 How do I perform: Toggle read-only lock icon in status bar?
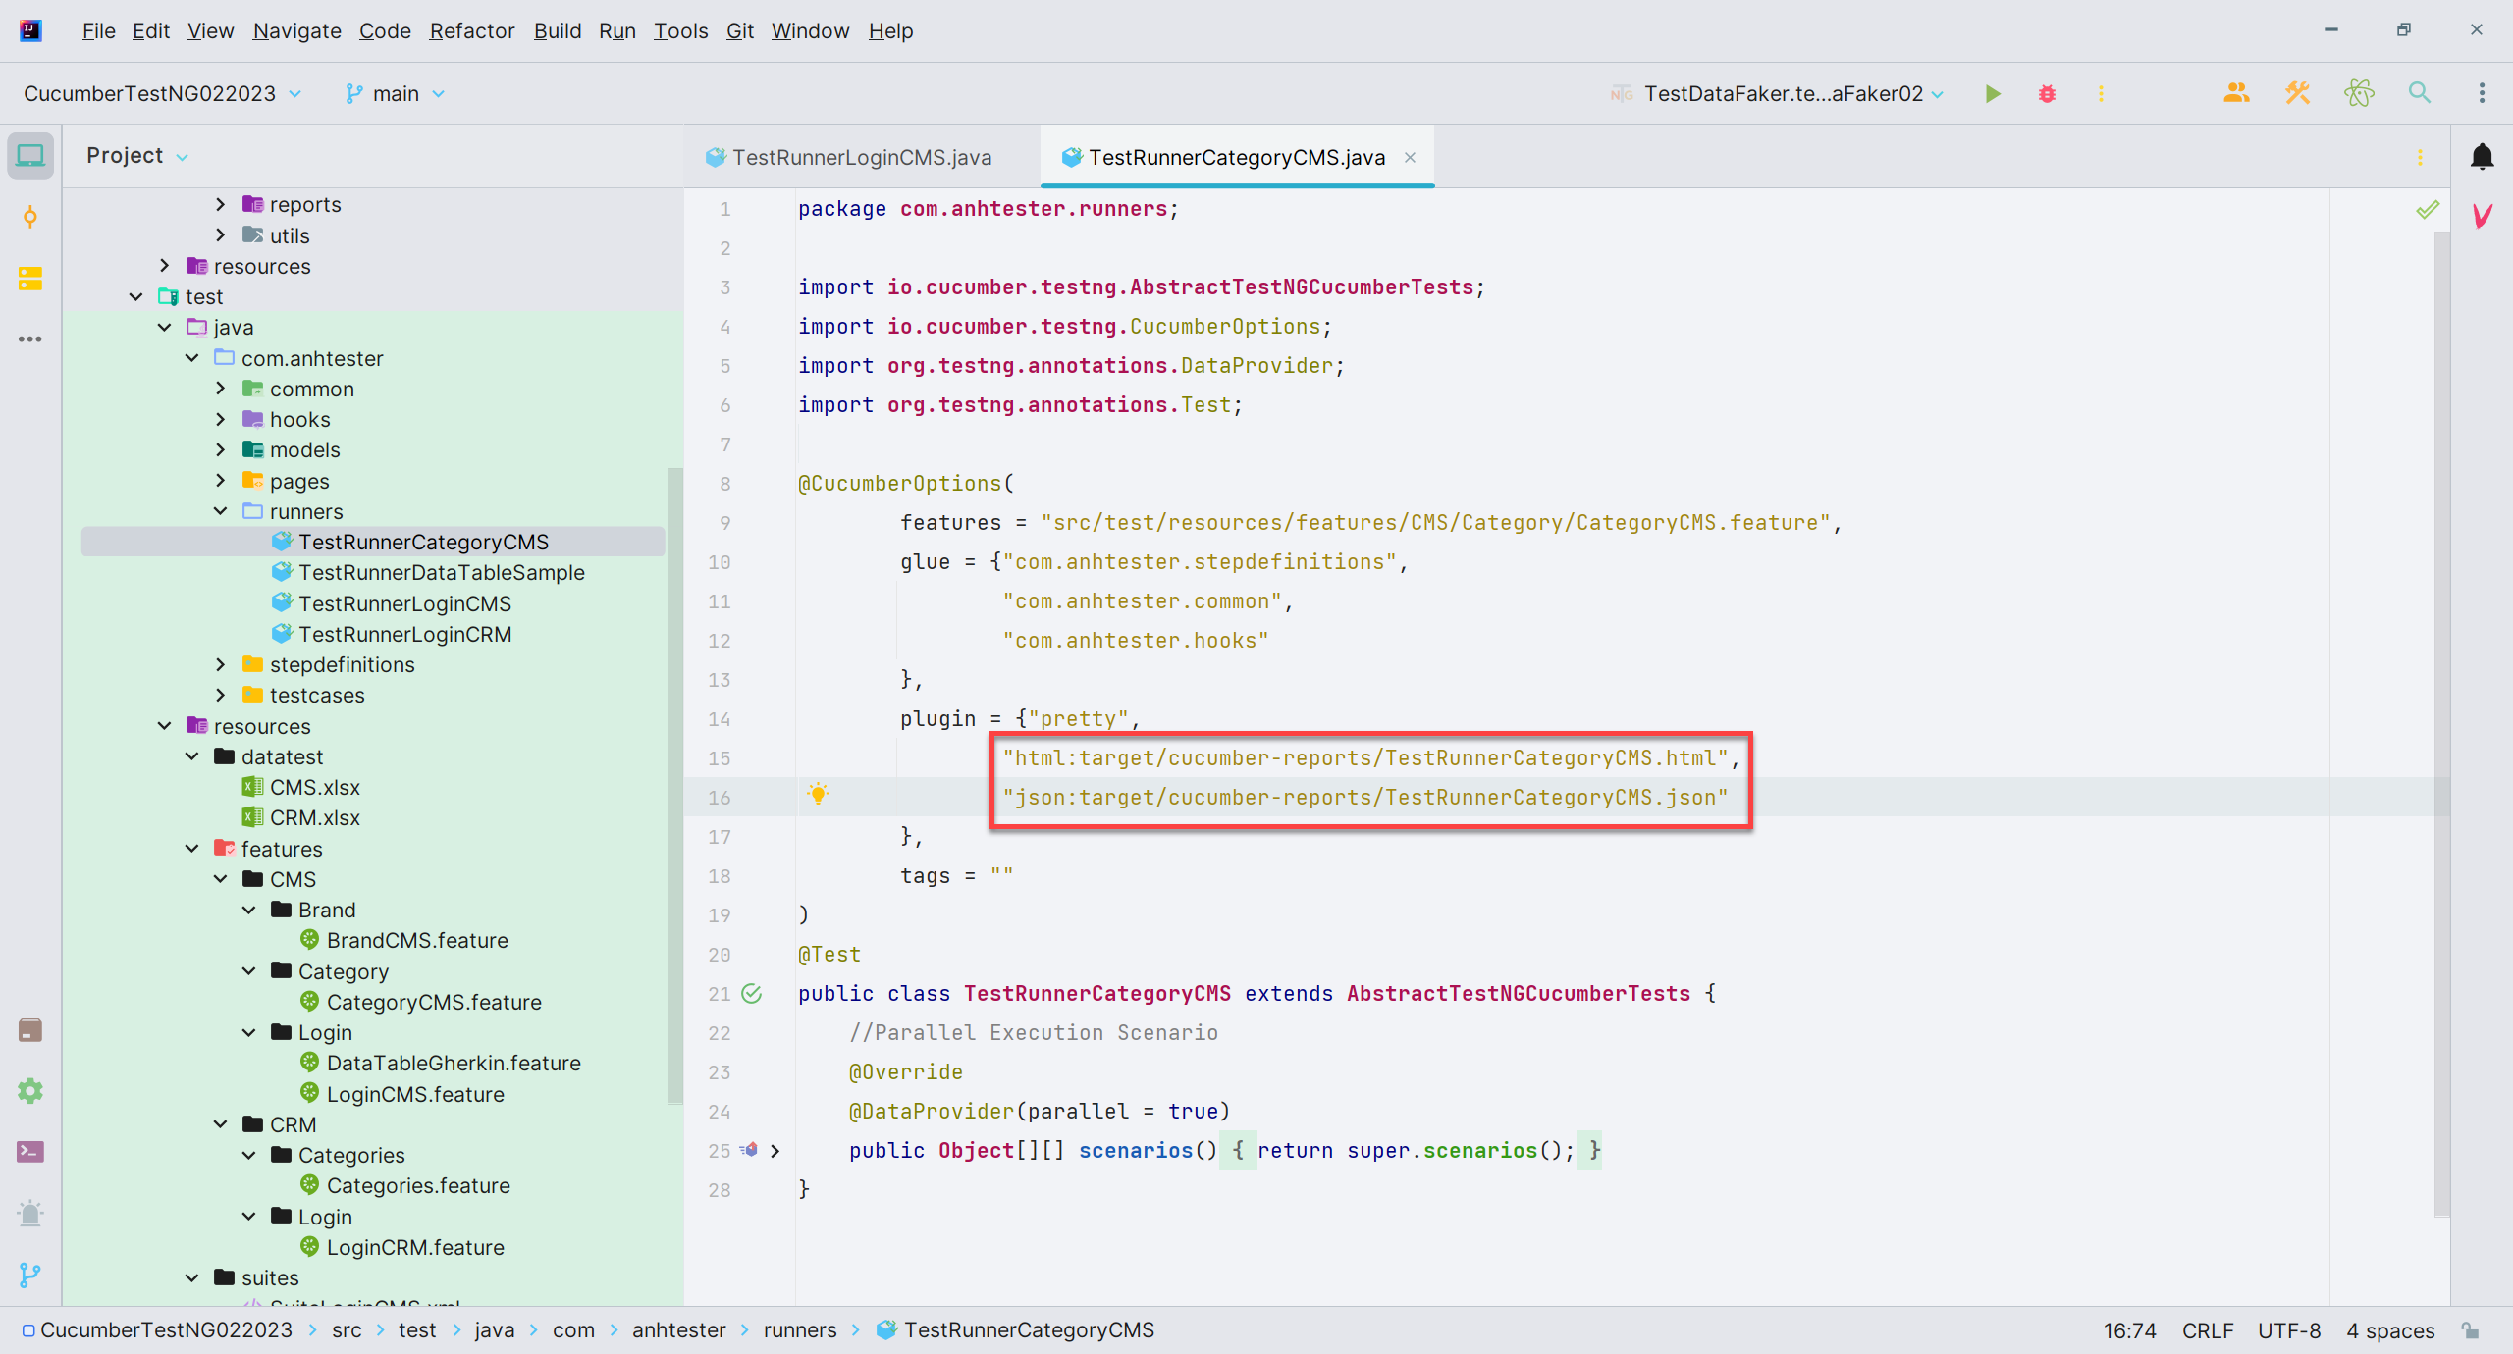click(x=2471, y=1330)
